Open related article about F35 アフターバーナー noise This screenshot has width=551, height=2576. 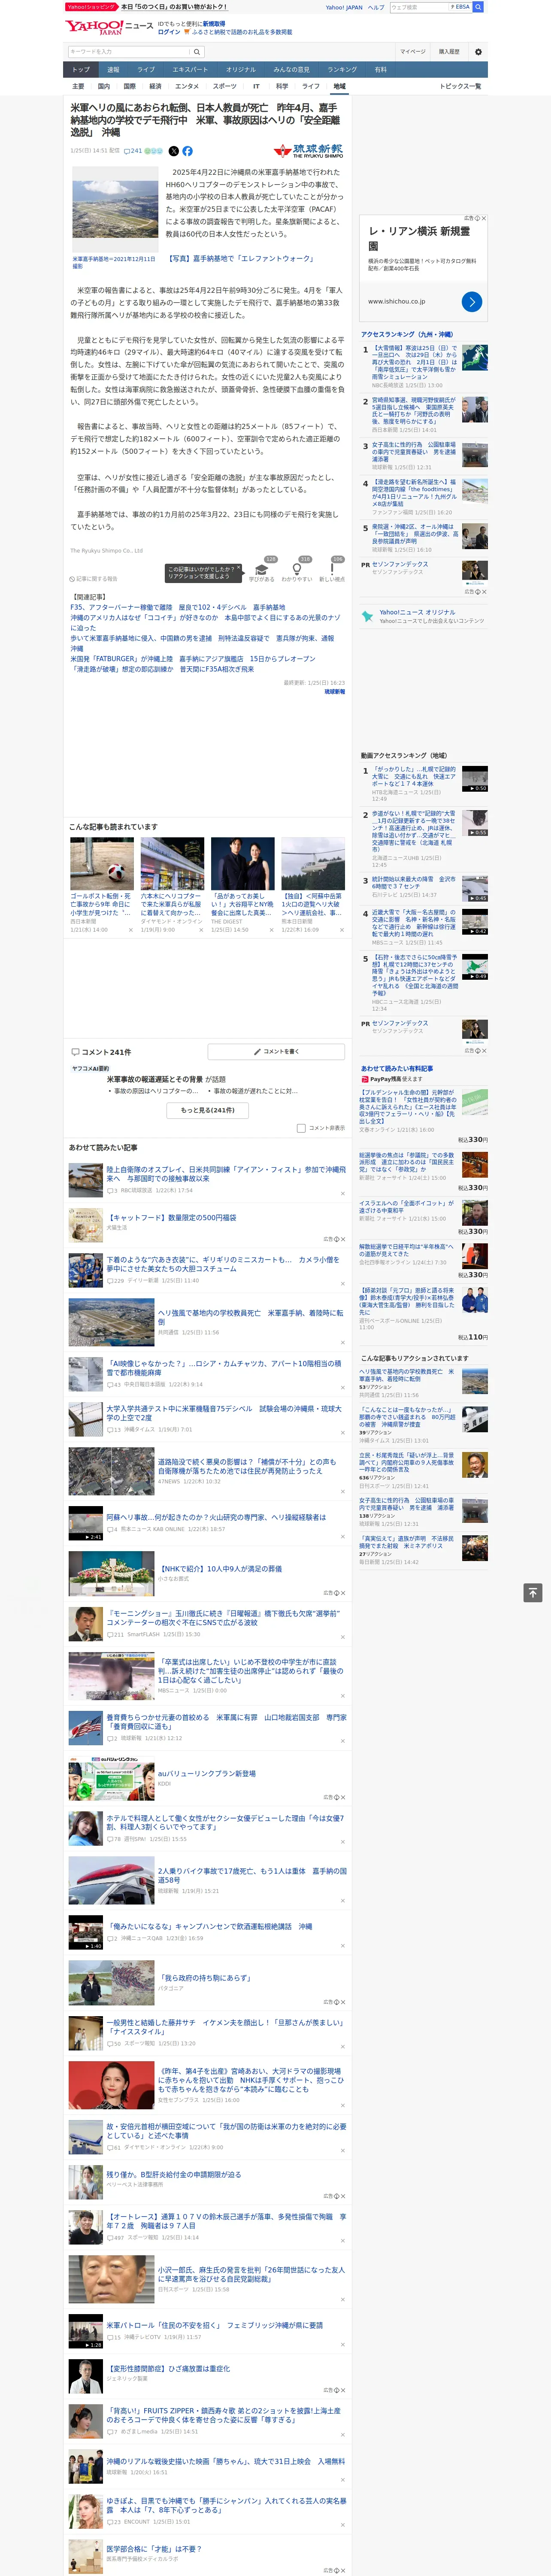point(178,607)
